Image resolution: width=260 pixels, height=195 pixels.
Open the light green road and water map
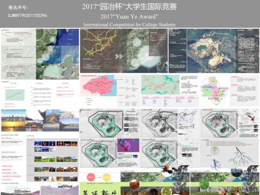click(160, 84)
